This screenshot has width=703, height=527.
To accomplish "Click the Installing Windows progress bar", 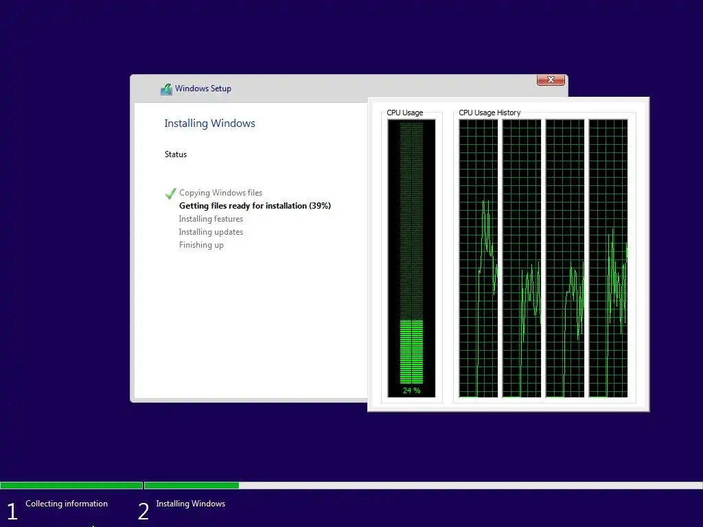I will tap(423, 485).
